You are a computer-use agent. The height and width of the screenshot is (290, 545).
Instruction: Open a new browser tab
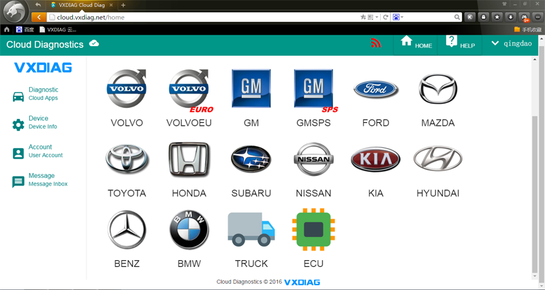[123, 5]
